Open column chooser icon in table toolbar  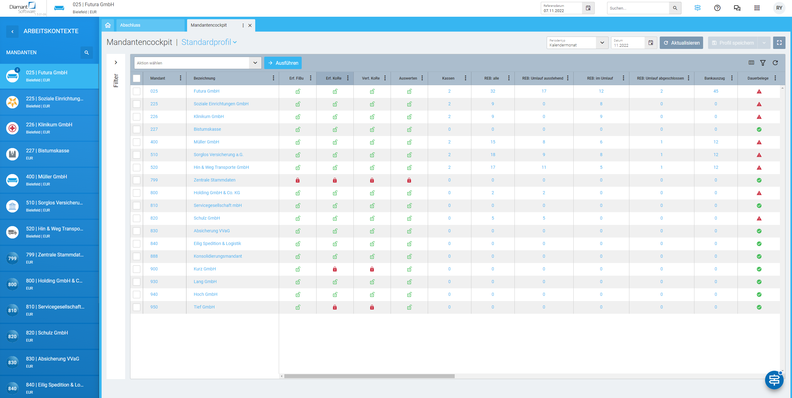coord(751,63)
